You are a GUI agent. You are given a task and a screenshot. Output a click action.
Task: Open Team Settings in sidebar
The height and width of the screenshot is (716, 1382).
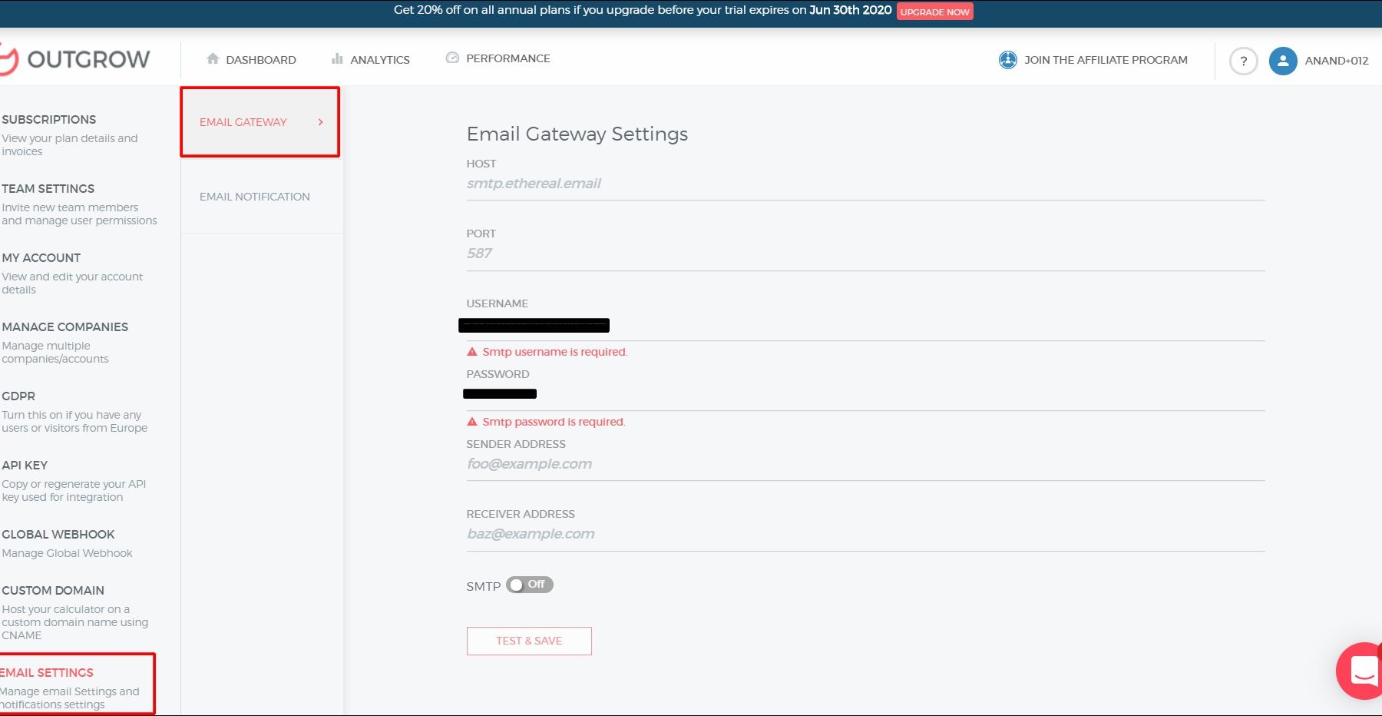pyautogui.click(x=48, y=189)
